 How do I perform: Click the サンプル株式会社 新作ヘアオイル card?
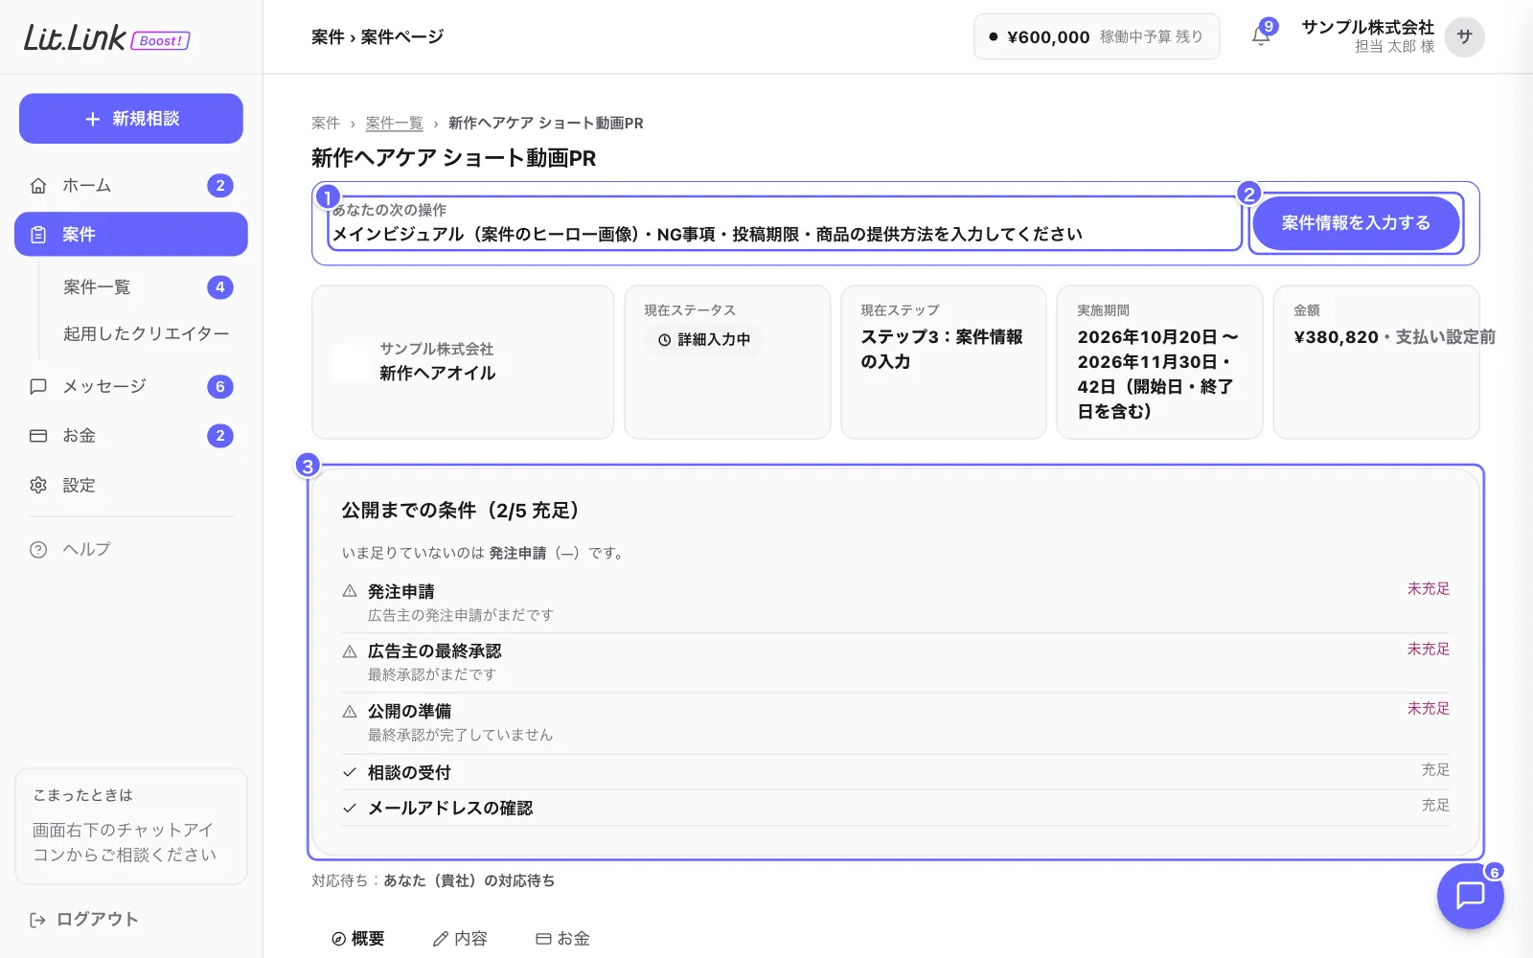coord(463,362)
